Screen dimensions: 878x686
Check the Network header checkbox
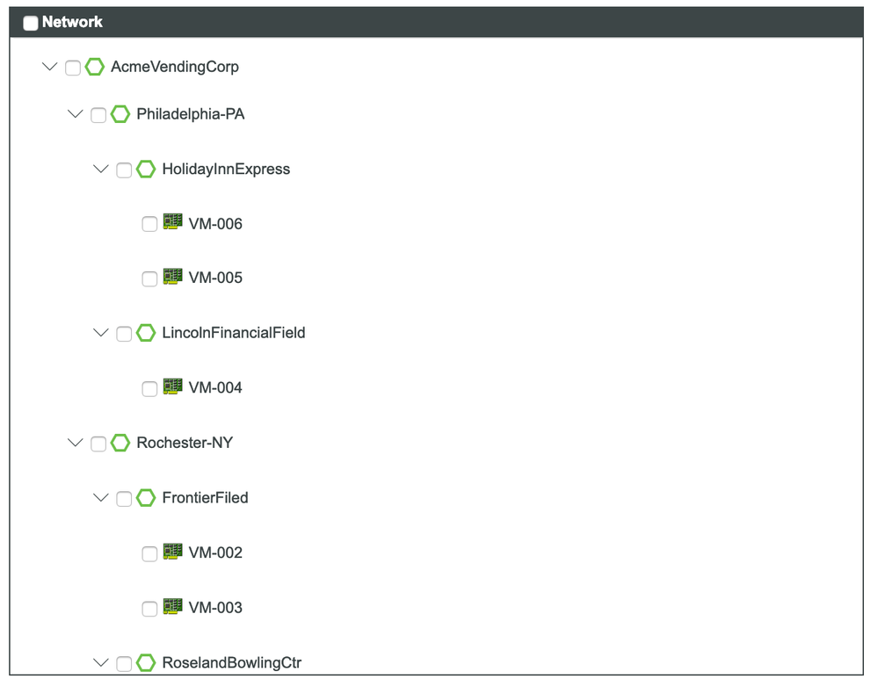click(x=30, y=22)
